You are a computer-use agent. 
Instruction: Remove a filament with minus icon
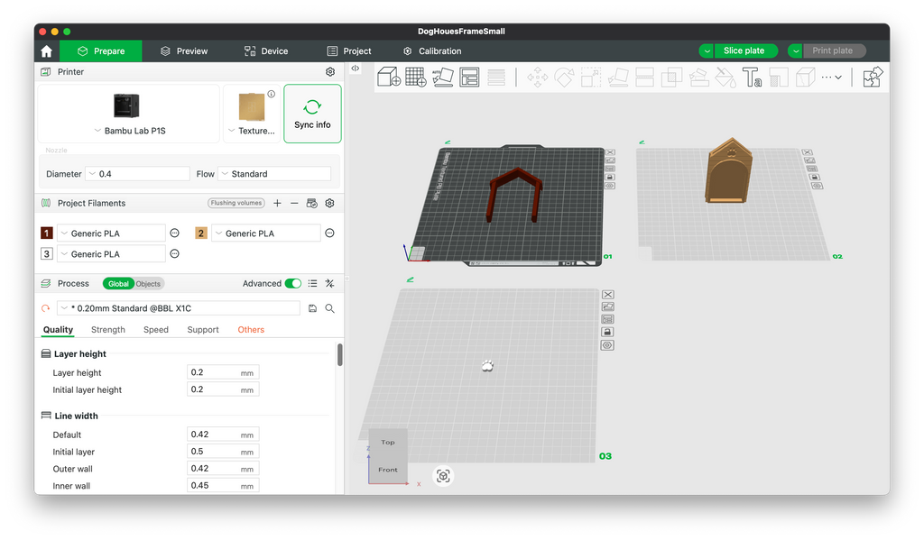click(294, 203)
